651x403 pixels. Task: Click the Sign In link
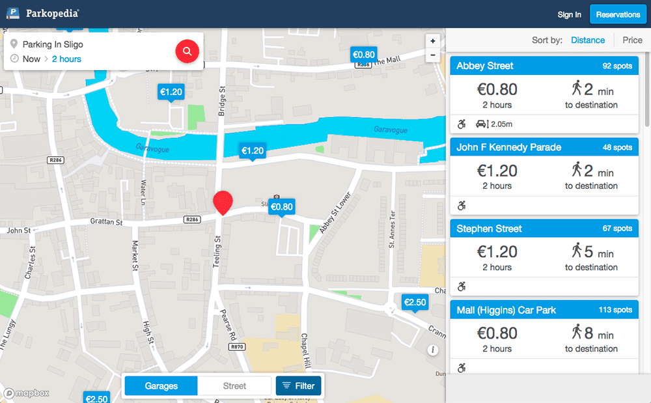[569, 14]
